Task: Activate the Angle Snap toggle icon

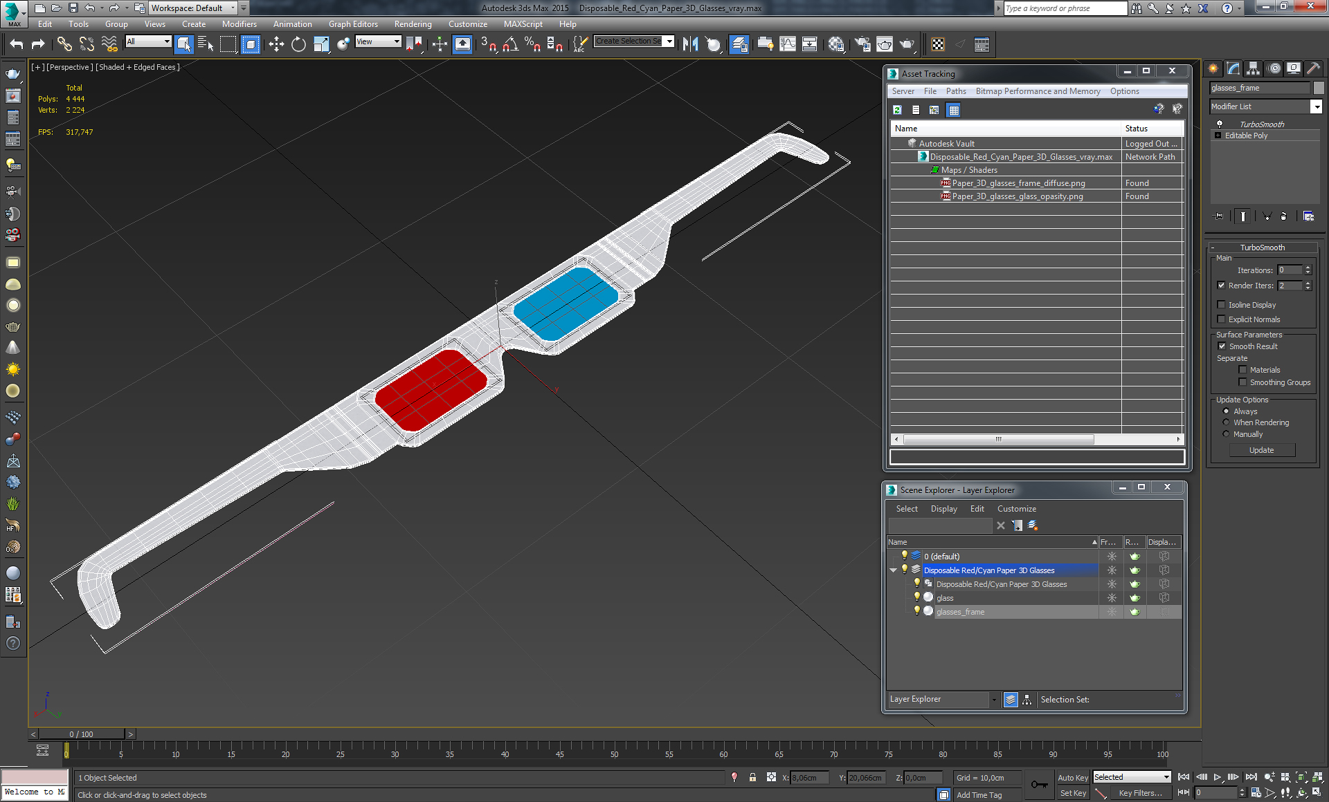Action: (511, 44)
